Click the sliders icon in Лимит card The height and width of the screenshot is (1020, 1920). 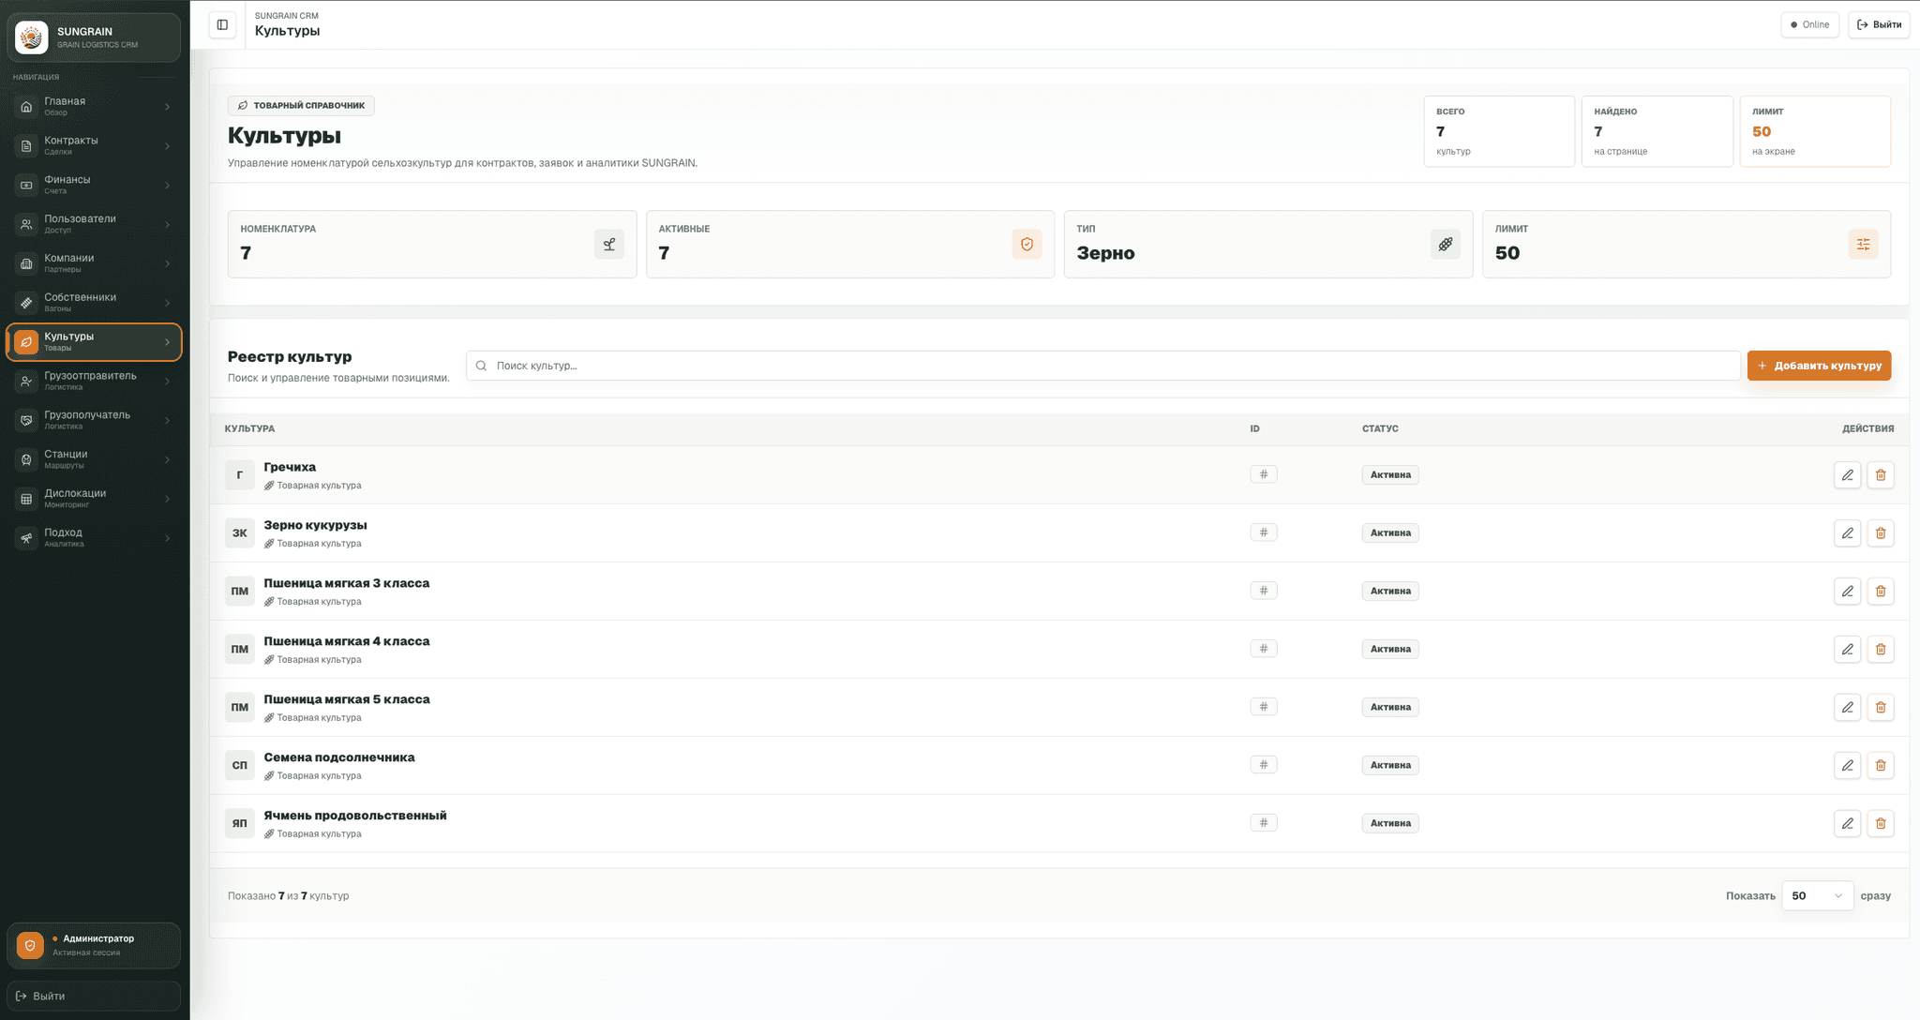[1863, 245]
